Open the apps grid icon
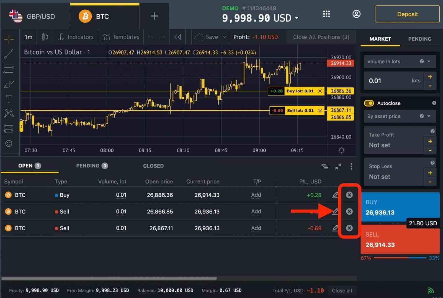 click(x=327, y=14)
